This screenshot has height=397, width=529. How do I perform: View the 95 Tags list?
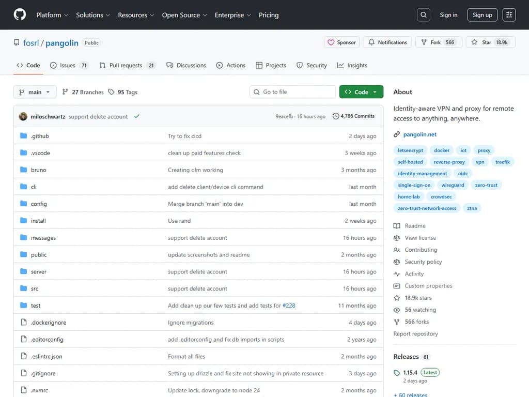point(123,92)
